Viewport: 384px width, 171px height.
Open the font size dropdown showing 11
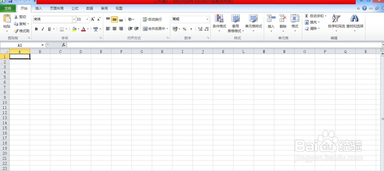pos(87,19)
